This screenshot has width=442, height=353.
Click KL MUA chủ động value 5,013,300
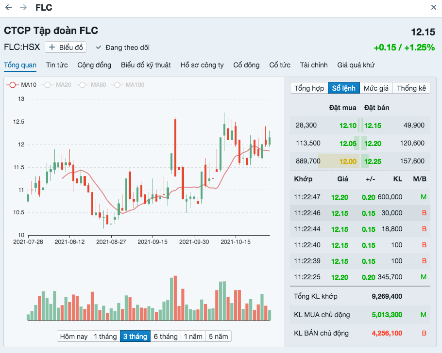(x=387, y=315)
